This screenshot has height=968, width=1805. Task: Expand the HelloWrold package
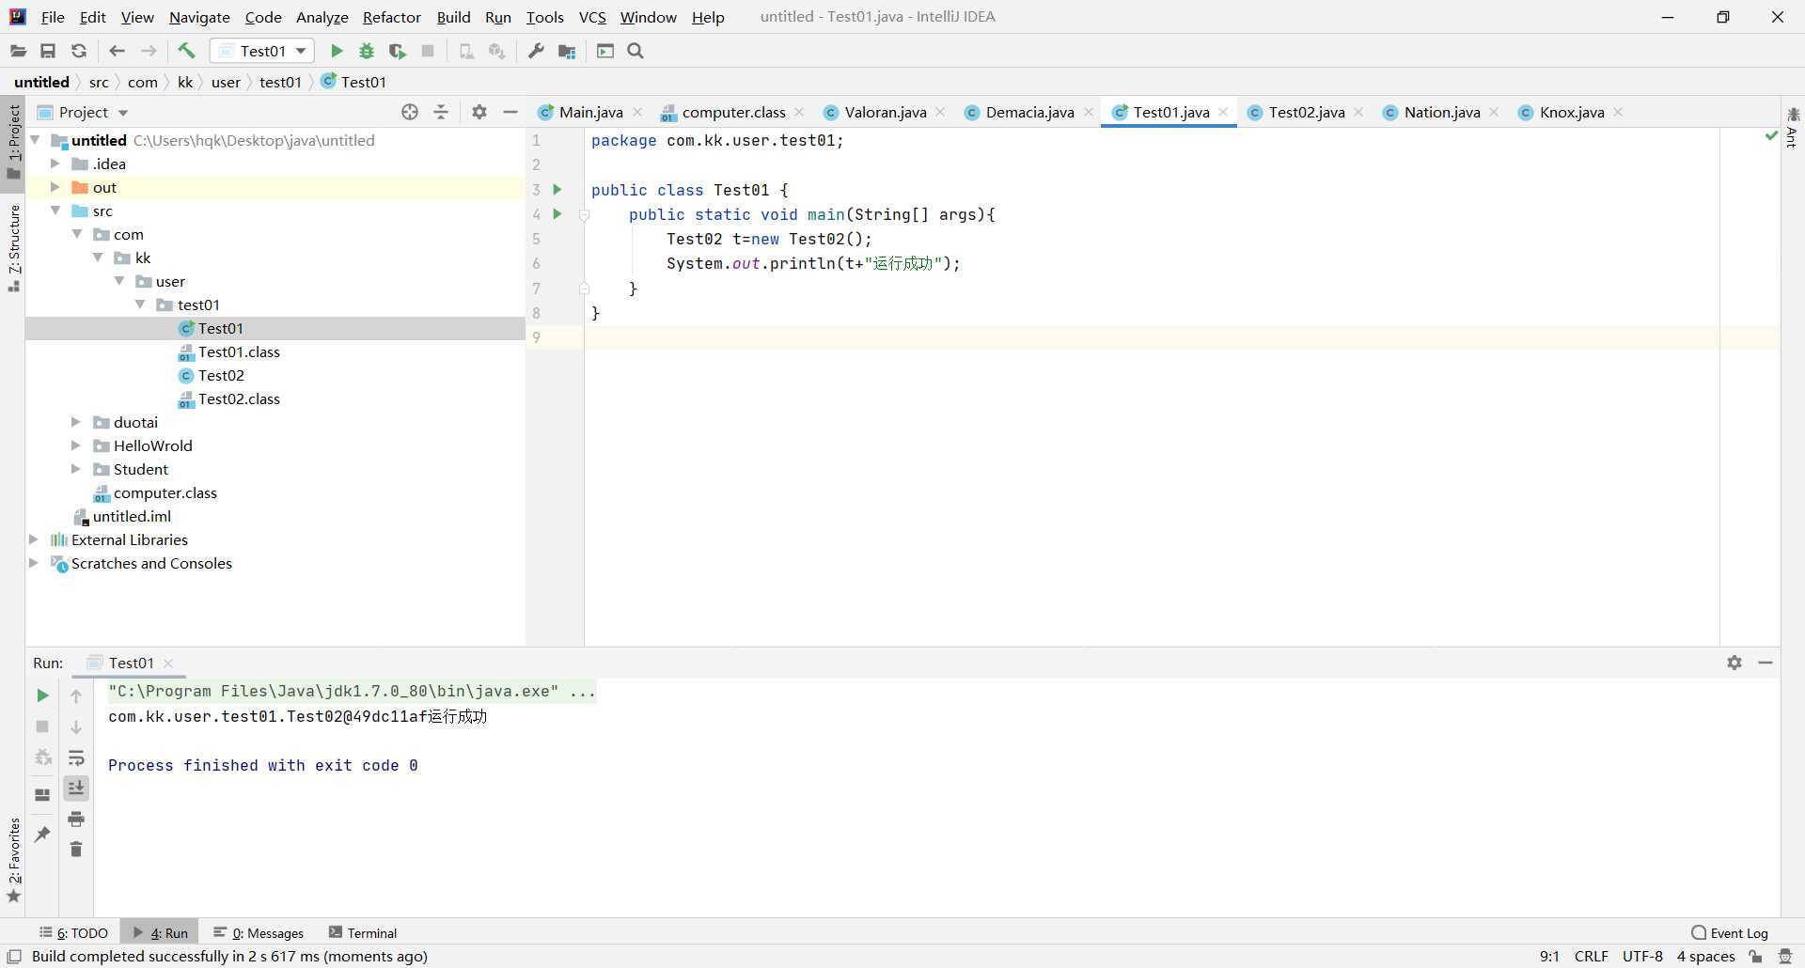click(76, 445)
